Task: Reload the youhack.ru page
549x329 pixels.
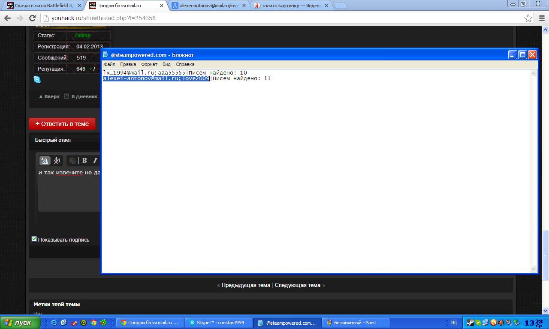Action: pos(32,18)
